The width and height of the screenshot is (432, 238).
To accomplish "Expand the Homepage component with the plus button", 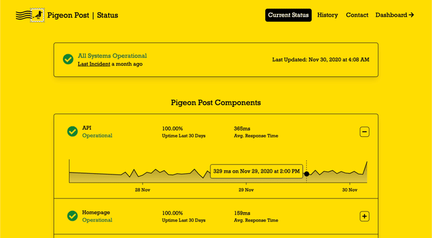I will tap(365, 216).
